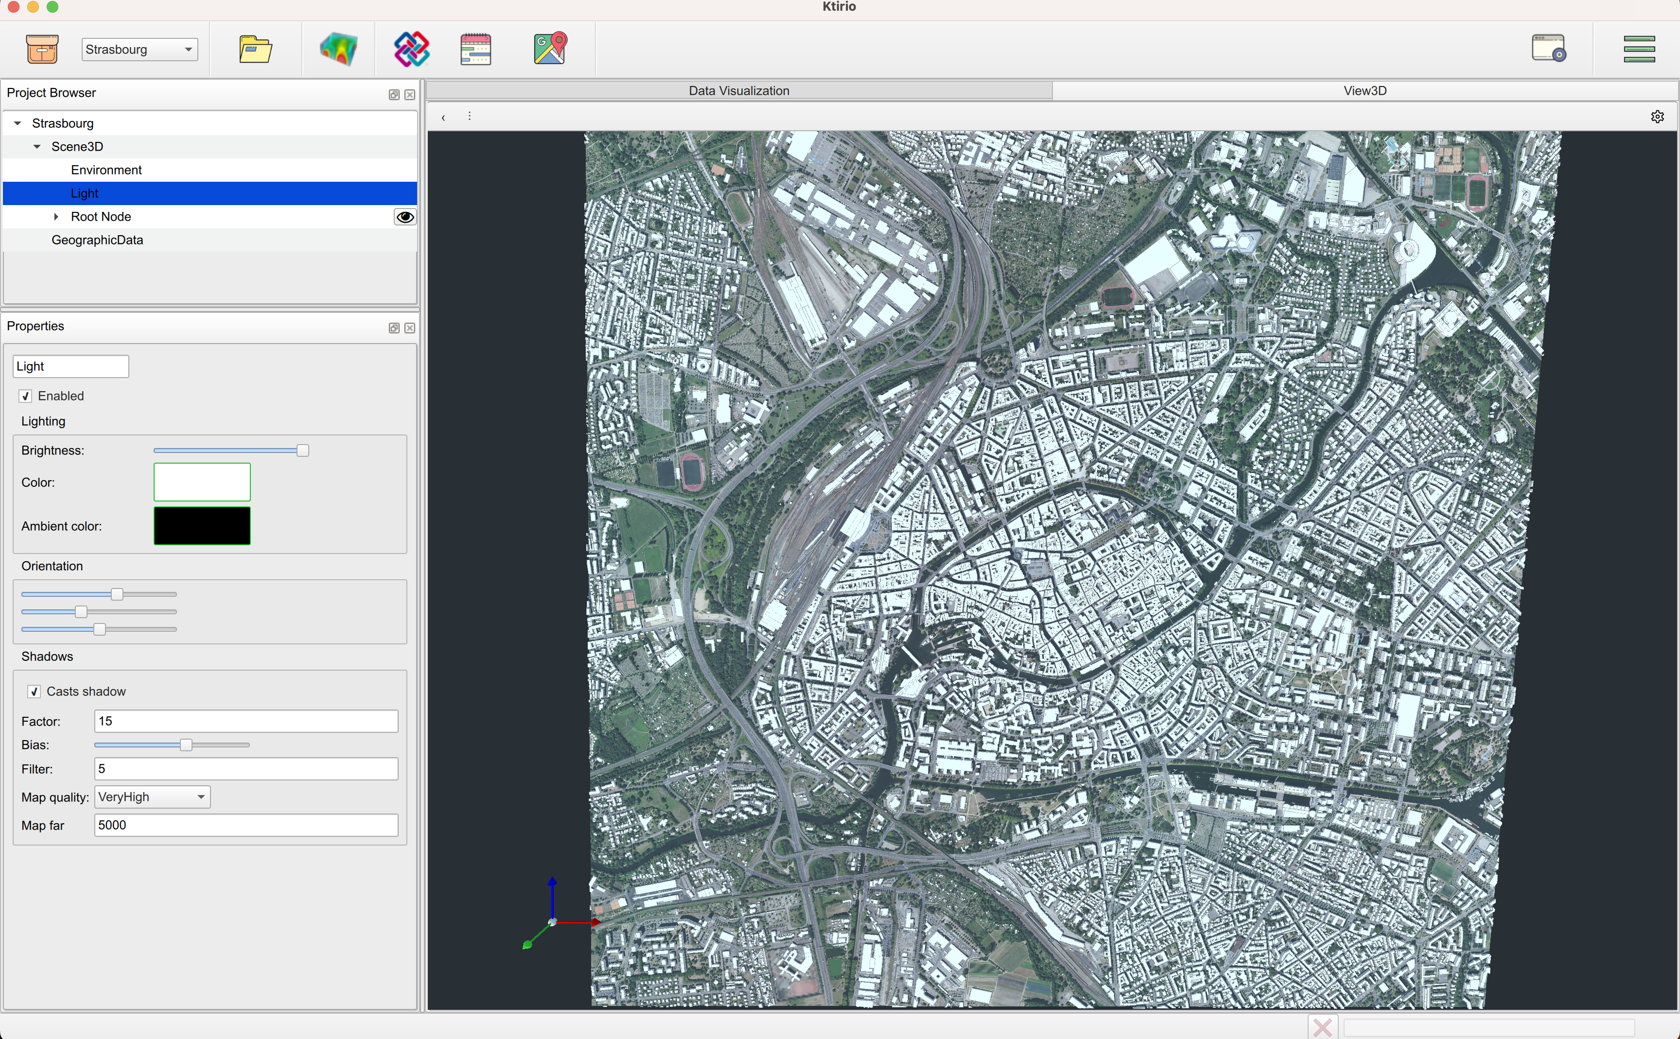
Task: Click the Brightness slider handle
Action: (x=302, y=451)
